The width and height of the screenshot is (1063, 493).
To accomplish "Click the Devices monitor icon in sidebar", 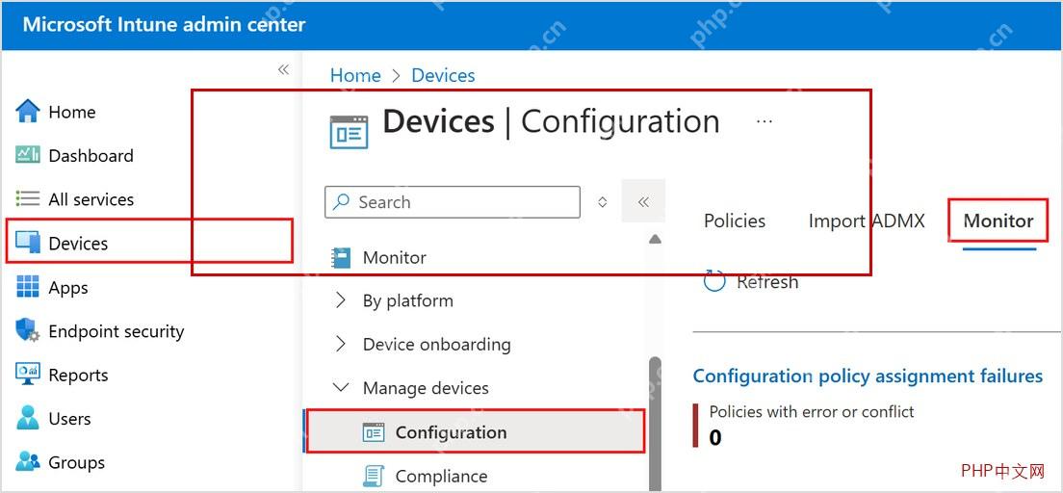I will [28, 243].
